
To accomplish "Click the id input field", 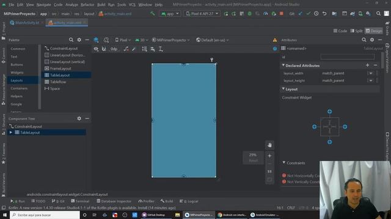I will [348, 57].
